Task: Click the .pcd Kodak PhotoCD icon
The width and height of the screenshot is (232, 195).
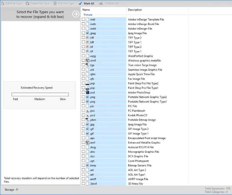Action: [x=88, y=115]
